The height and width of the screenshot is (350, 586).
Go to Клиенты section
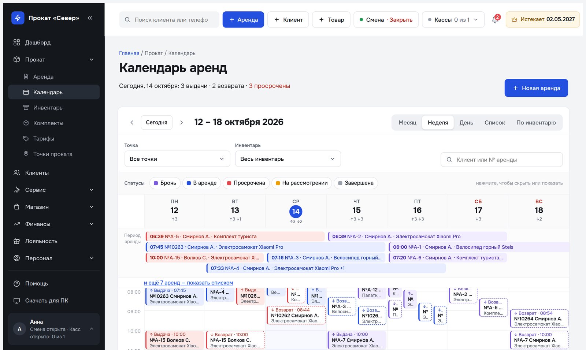[x=54, y=173]
